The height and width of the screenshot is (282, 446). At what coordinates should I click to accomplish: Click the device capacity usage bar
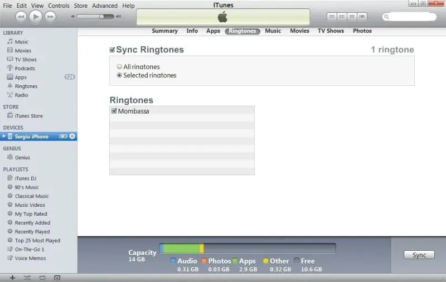(x=248, y=248)
